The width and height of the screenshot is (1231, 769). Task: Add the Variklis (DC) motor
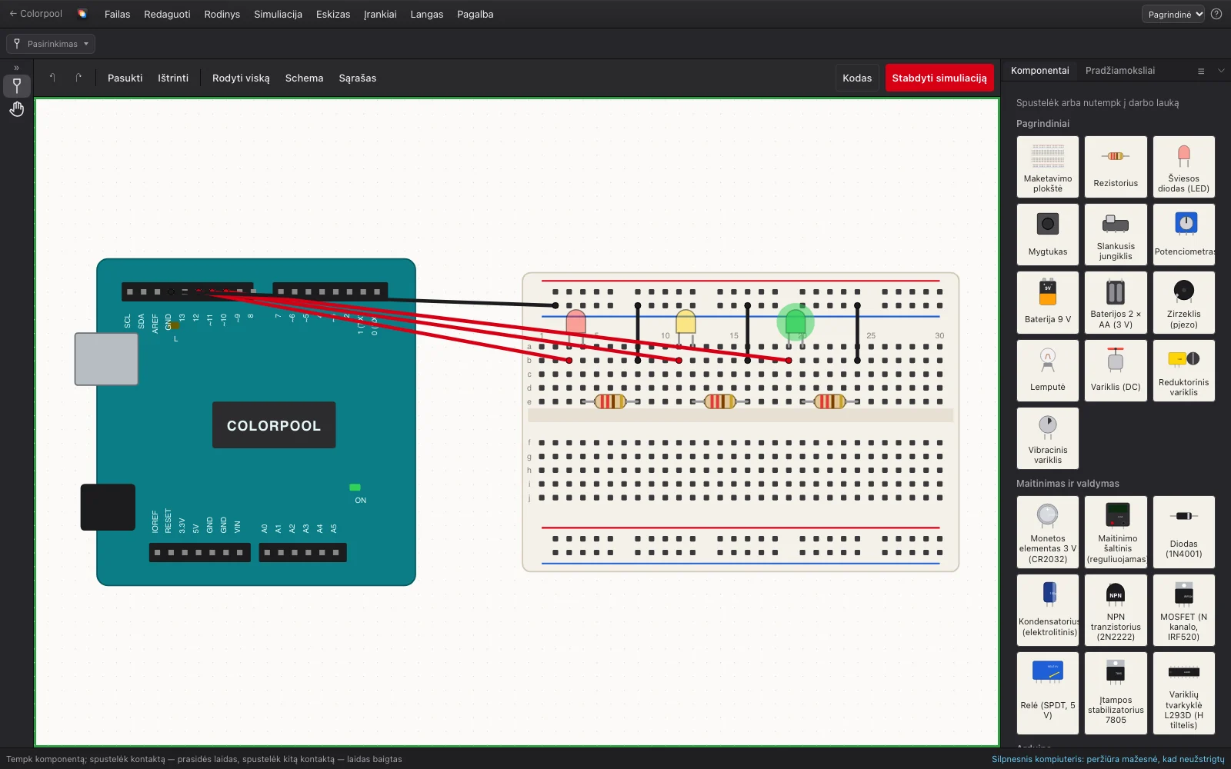[x=1116, y=370]
